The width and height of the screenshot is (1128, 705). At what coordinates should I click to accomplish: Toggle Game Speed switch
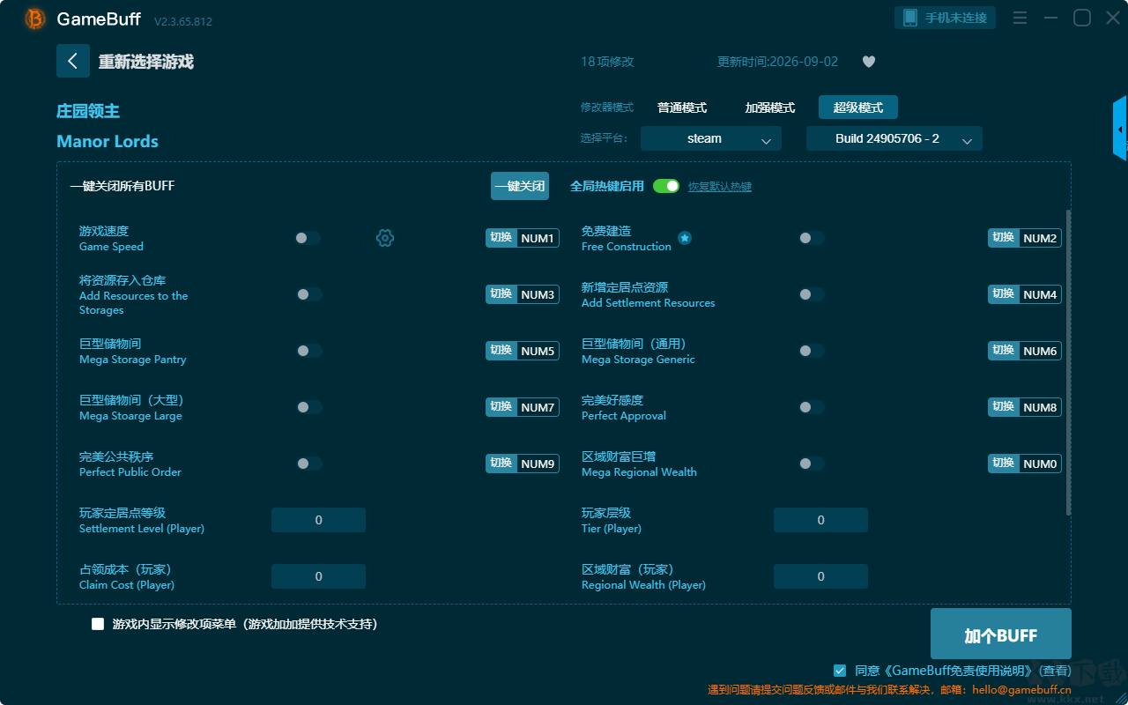tap(308, 238)
